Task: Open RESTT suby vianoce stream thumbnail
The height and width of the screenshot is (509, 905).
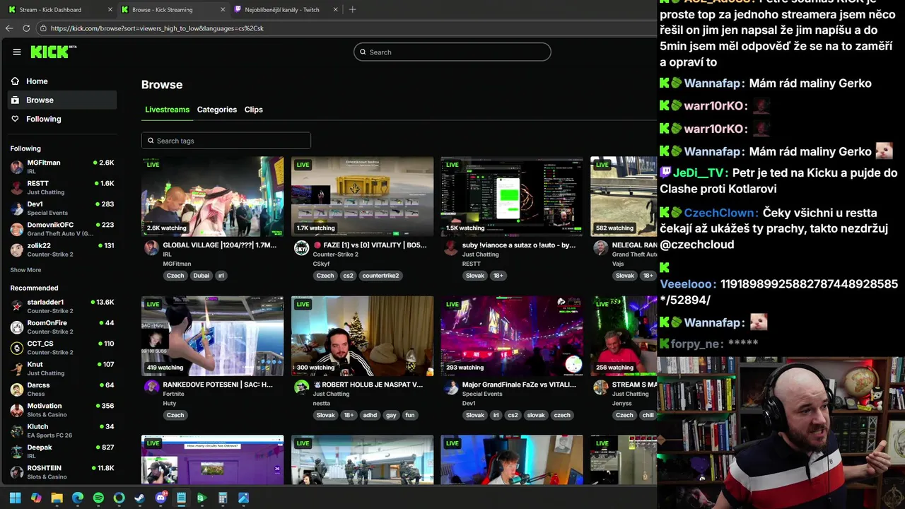Action: [x=513, y=197]
